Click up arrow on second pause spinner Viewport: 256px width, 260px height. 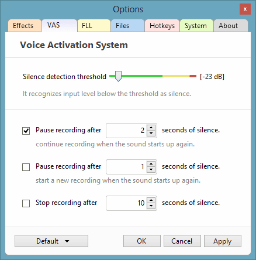pos(151,164)
